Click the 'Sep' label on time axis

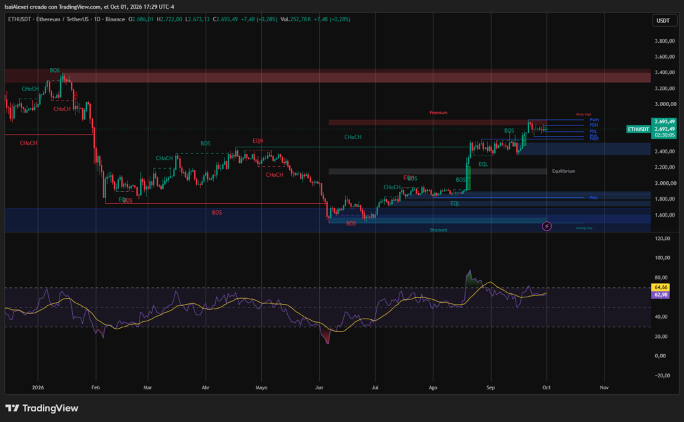[491, 387]
